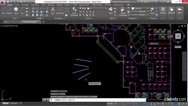Open the Express Tools ribbon tab
Image resolution: width=188 pixels, height=106 pixels.
pos(84,5)
